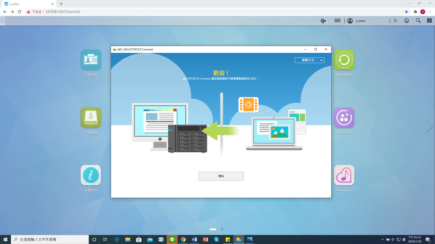Go to next desktop page arrow

[429, 126]
